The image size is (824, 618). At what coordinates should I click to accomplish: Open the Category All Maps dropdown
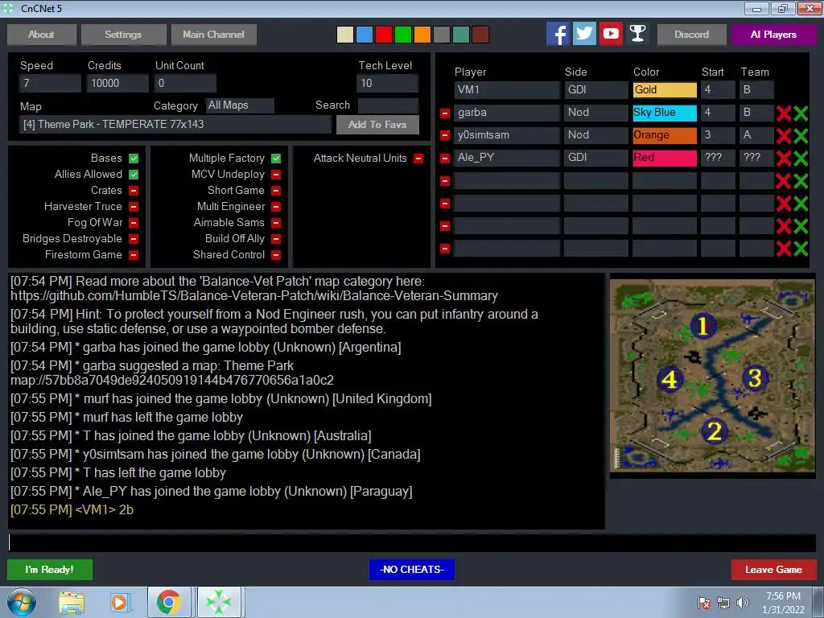240,105
